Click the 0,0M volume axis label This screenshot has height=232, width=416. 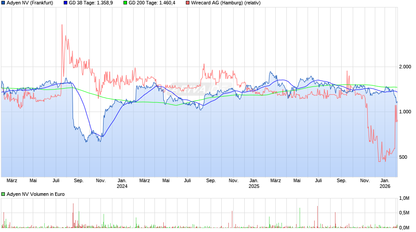404,228
